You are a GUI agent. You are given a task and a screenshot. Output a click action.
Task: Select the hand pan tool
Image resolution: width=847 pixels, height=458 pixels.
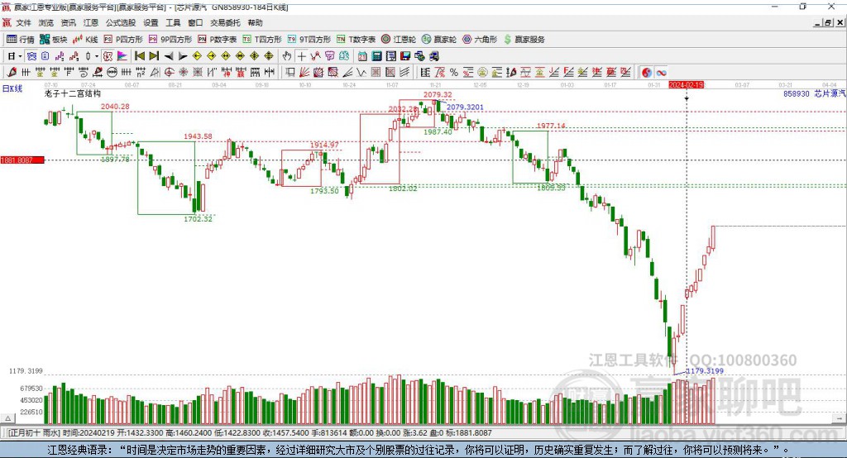coord(287,56)
